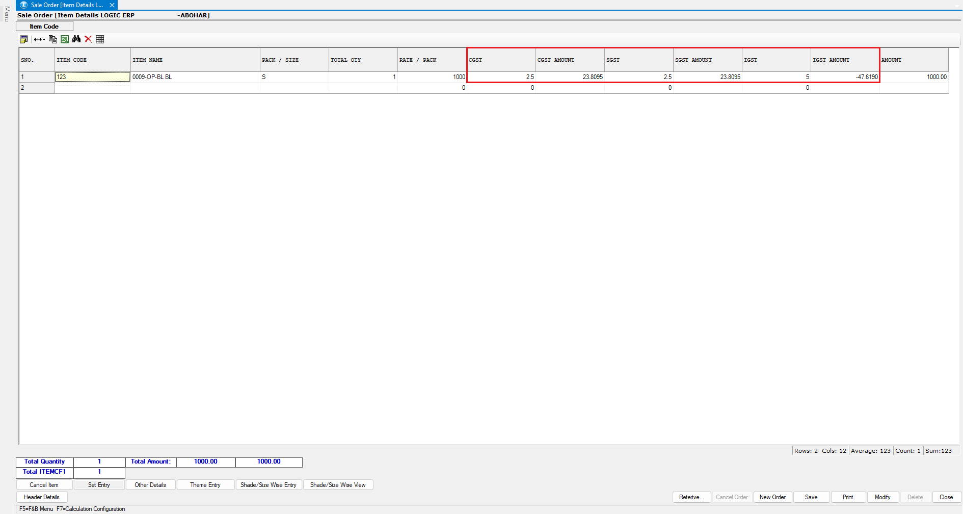This screenshot has height=514, width=963.
Task: Click the Header Details button
Action: [x=42, y=497]
